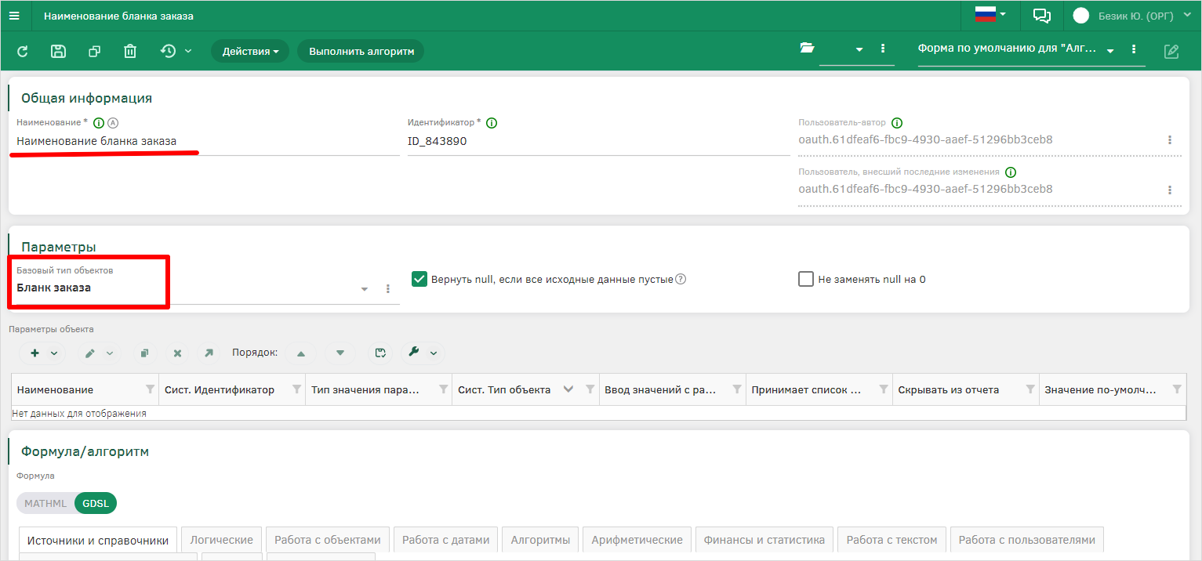The height and width of the screenshot is (561, 1202).
Task: Click info icon next to Идентификатор label
Action: coord(492,123)
